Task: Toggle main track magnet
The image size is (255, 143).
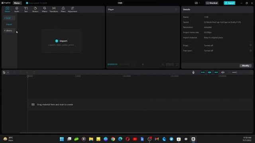Action: tap(203, 72)
